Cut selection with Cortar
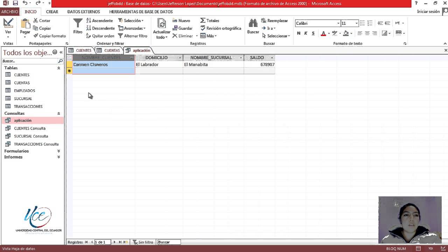This screenshot has height=252, width=448. click(42, 21)
